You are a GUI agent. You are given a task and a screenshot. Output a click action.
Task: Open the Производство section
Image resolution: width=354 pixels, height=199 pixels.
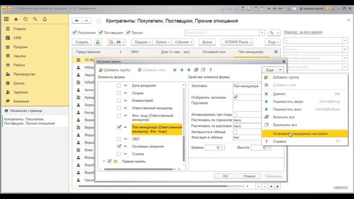pyautogui.click(x=24, y=74)
